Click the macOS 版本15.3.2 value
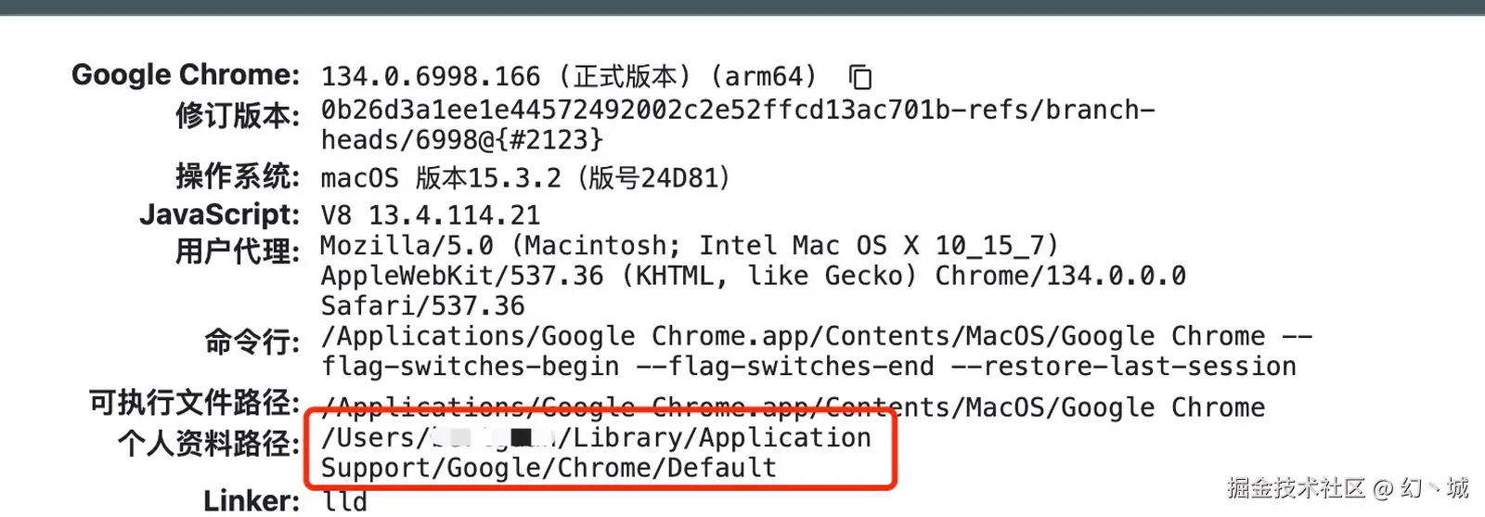The image size is (1485, 517). (525, 177)
